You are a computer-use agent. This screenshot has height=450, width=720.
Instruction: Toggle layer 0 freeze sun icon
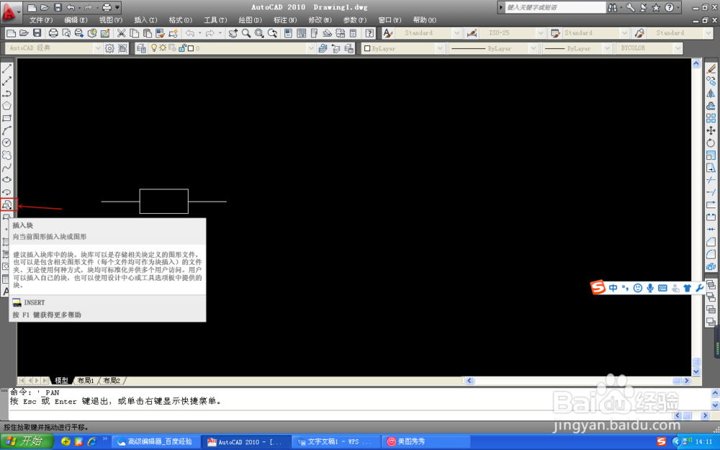[163, 48]
